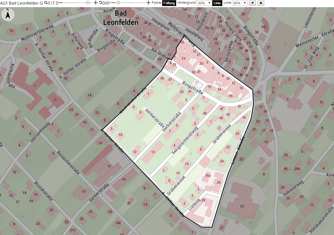This screenshot has height=235, width=334.
Task: Decrease rotation with the minus icon
Action: (x=113, y=3)
